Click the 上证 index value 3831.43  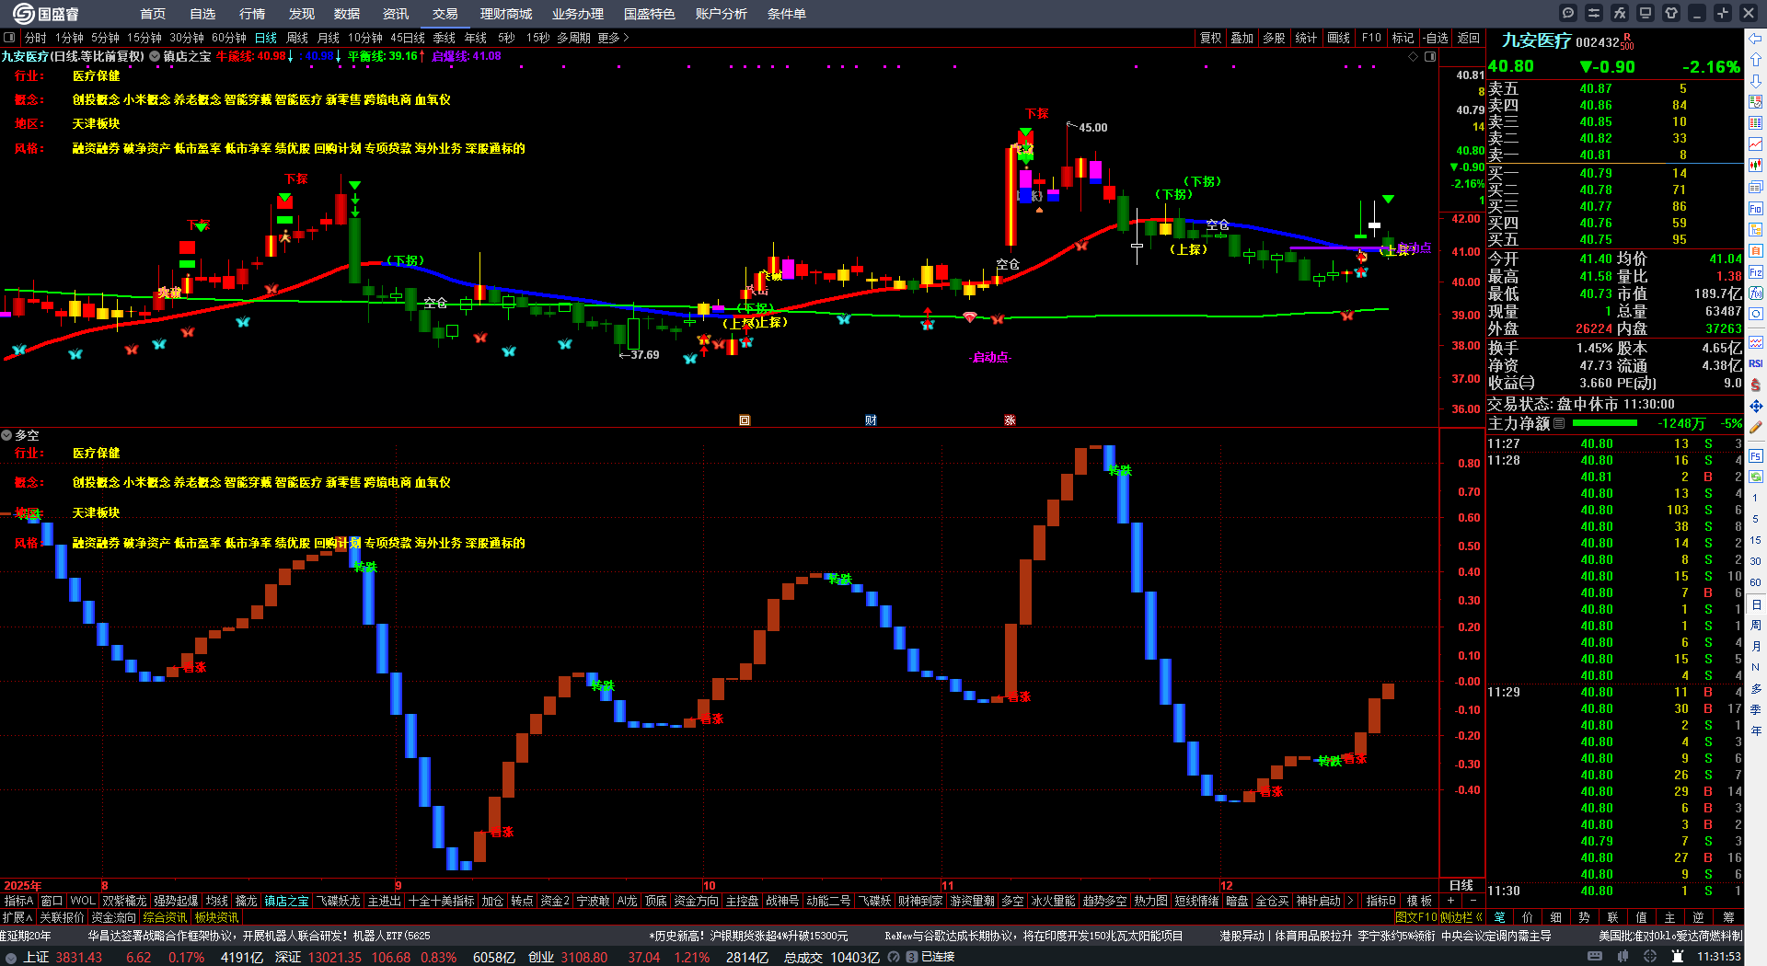pyautogui.click(x=79, y=958)
